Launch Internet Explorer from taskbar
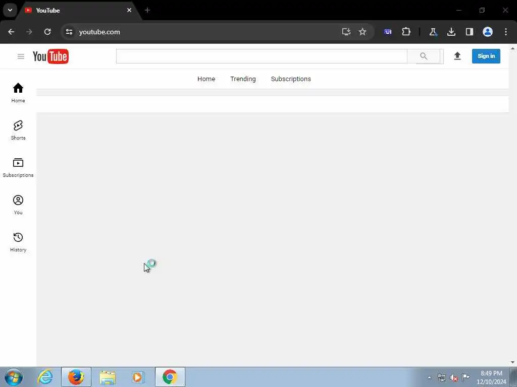This screenshot has width=517, height=387. 45,377
